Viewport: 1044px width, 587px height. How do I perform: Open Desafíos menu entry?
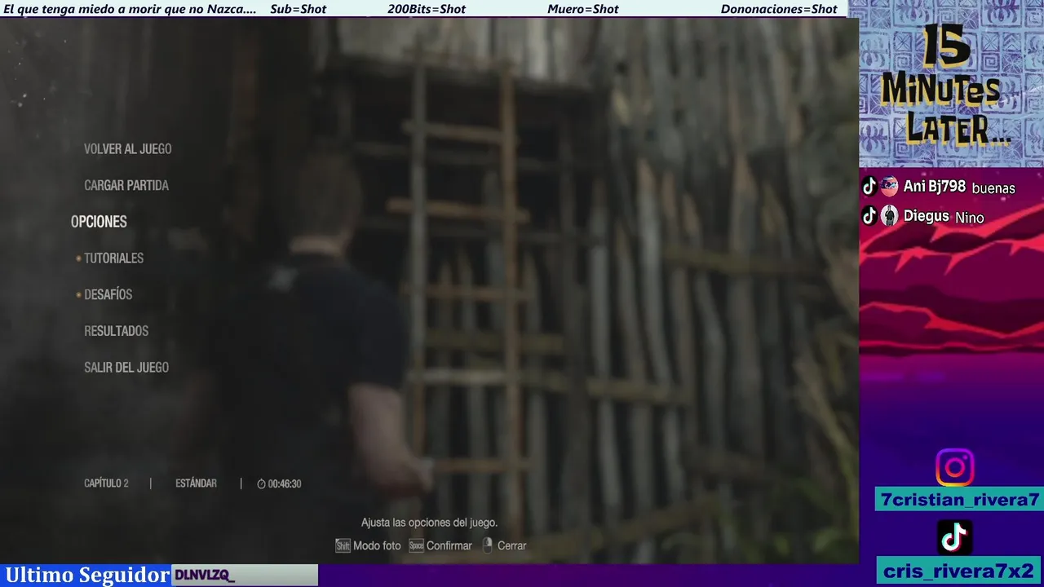pyautogui.click(x=108, y=294)
